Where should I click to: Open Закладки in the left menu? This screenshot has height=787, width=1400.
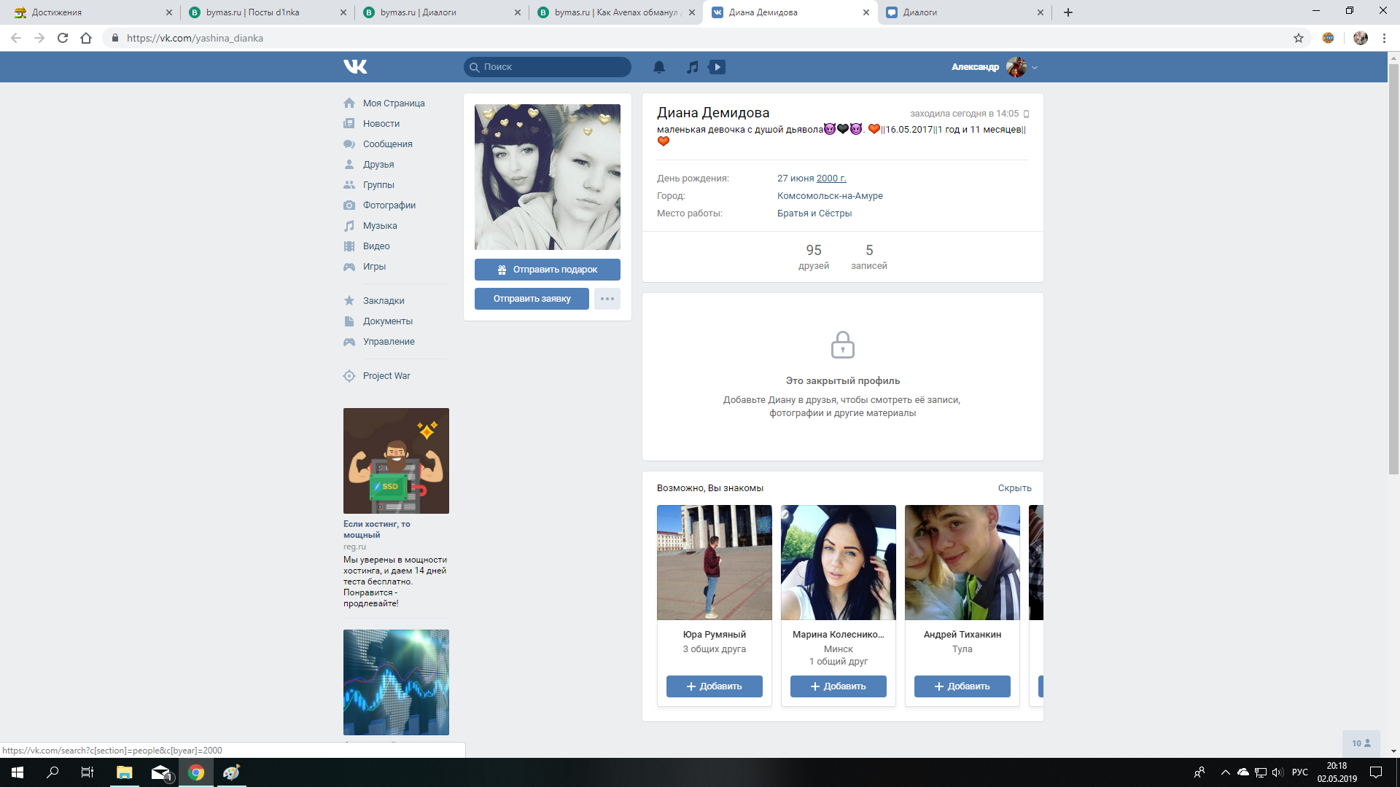(x=384, y=301)
